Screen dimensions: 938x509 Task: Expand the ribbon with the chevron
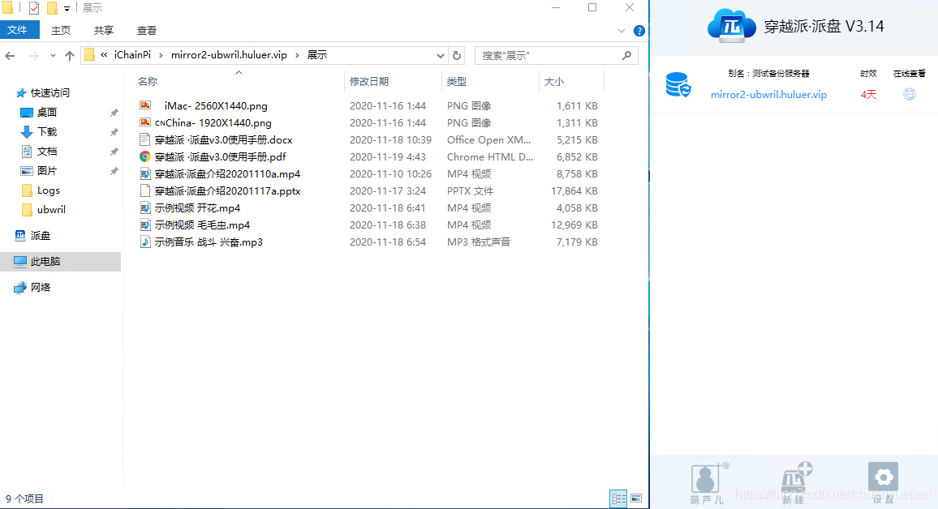(x=621, y=31)
